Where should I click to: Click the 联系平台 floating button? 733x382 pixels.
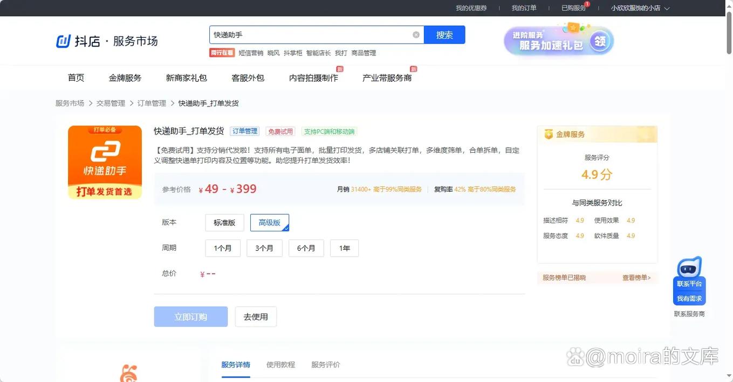(689, 284)
